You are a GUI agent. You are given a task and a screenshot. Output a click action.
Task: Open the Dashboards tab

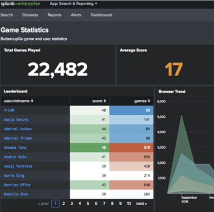tap(102, 15)
